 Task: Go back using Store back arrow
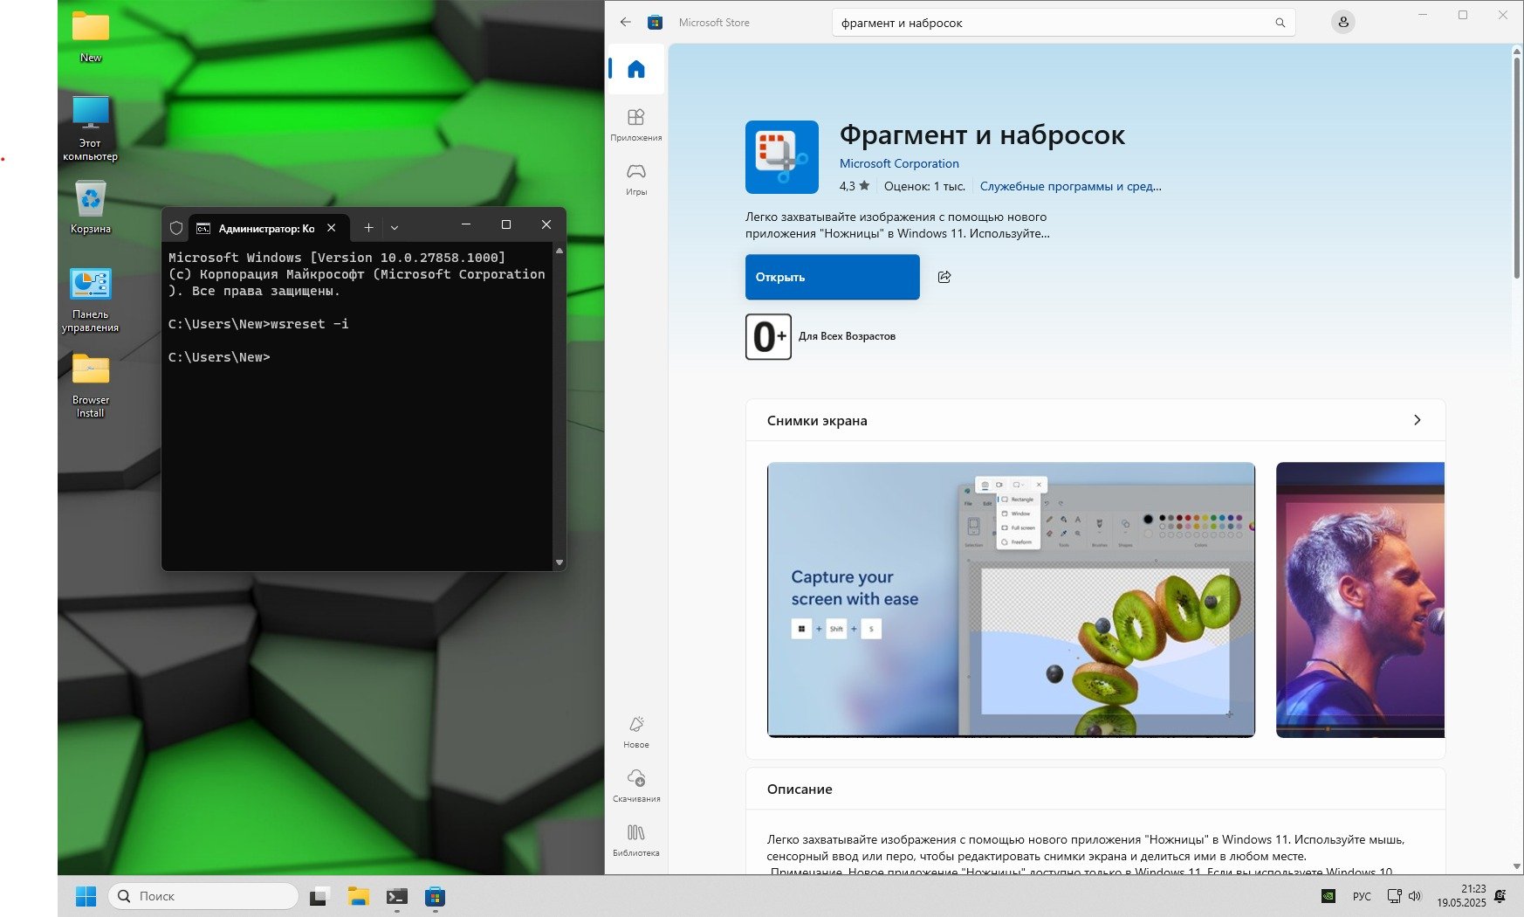(x=625, y=23)
